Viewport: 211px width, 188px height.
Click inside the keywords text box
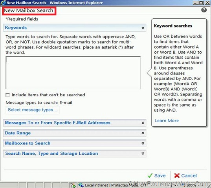[x=73, y=72]
